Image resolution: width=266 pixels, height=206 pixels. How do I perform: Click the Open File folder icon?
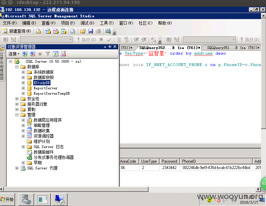[x=83, y=31]
